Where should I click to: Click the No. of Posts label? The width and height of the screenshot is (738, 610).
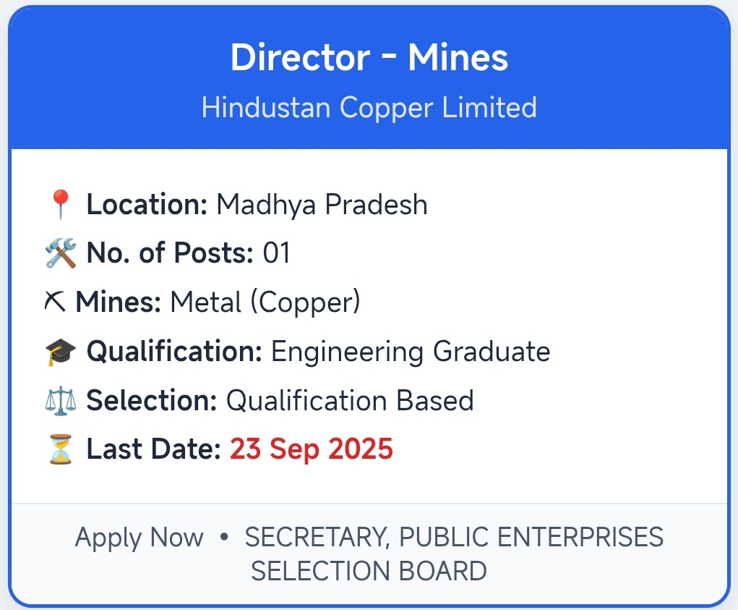click(170, 253)
